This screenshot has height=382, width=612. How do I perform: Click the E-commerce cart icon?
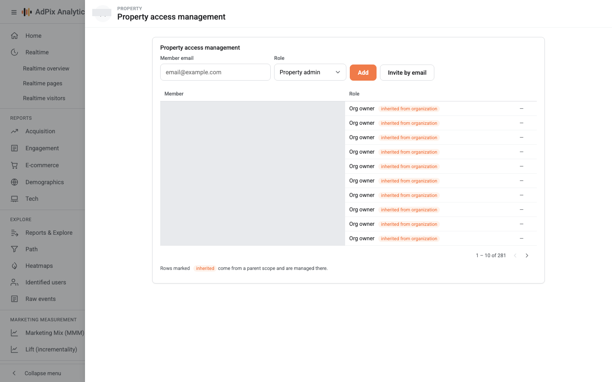coord(14,165)
